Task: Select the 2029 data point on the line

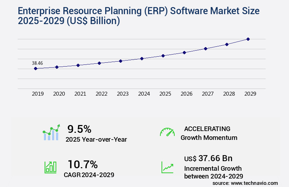Action: click(x=248, y=39)
